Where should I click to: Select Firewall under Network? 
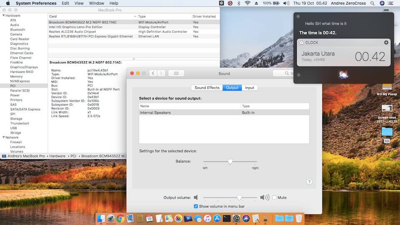pos(16,142)
